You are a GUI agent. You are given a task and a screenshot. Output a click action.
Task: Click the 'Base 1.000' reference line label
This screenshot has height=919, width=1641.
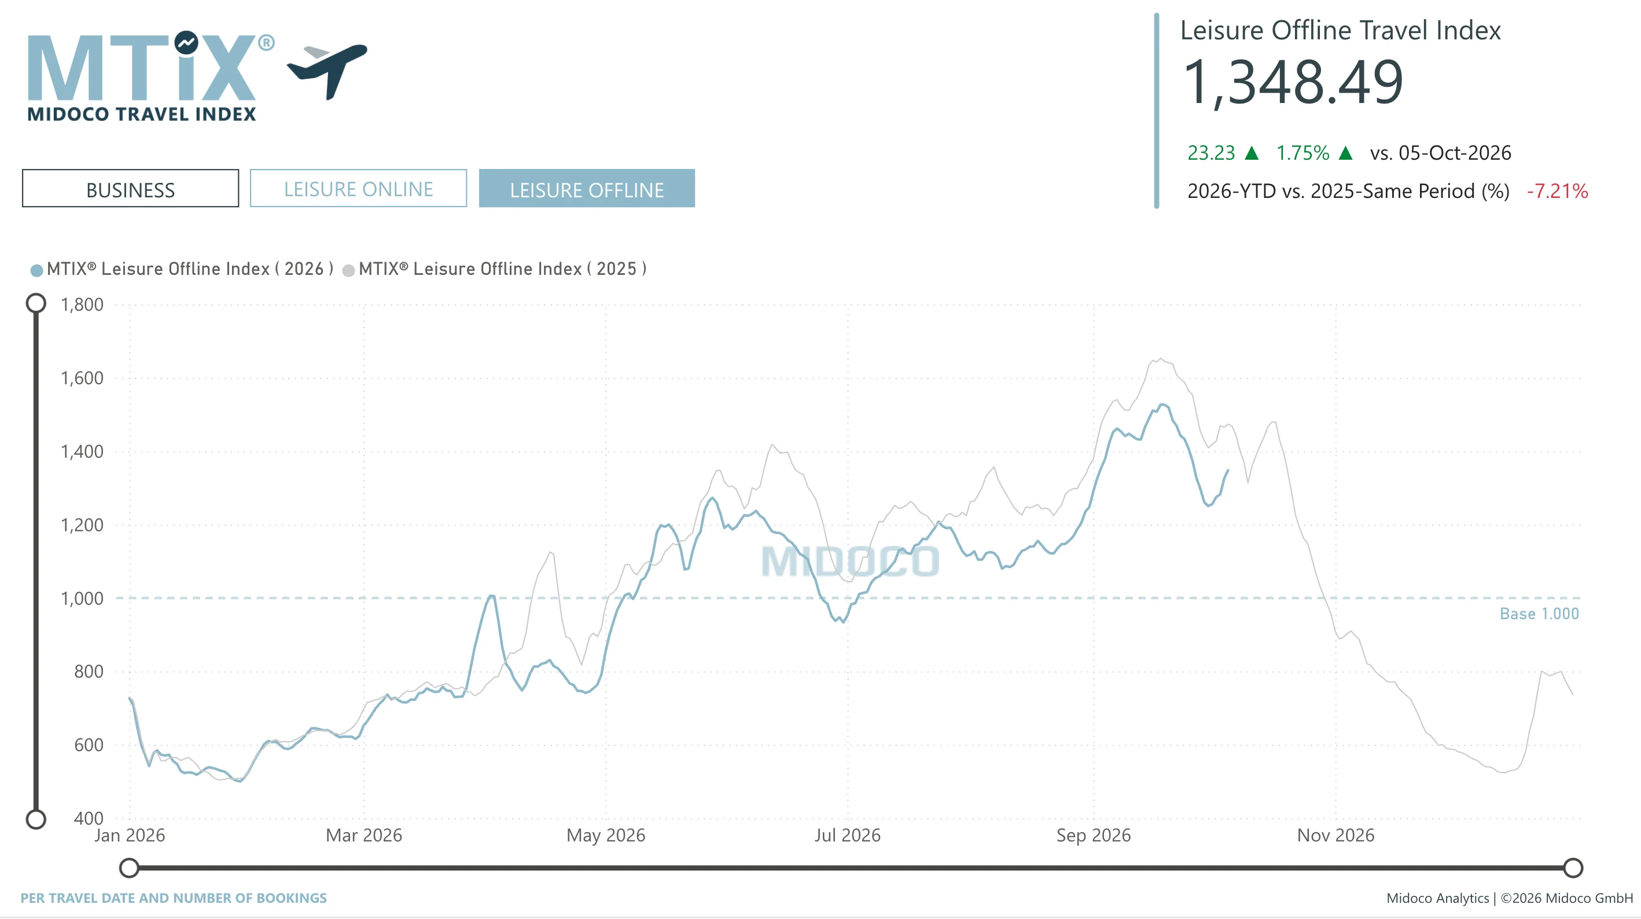[x=1539, y=614]
